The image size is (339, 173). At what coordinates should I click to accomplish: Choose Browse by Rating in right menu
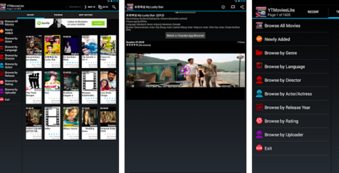pyautogui.click(x=281, y=121)
